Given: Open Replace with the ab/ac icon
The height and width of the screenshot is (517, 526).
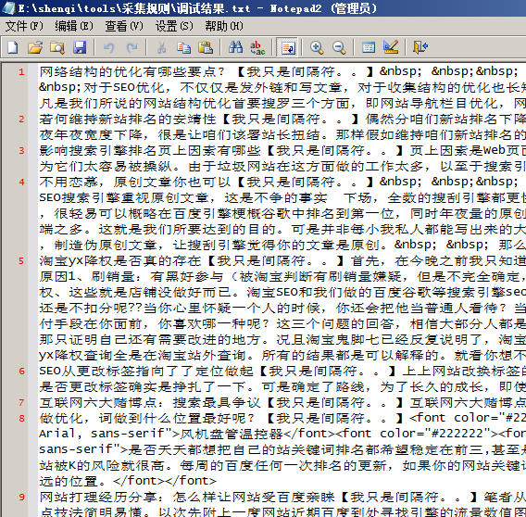Looking at the screenshot, I should (x=257, y=47).
